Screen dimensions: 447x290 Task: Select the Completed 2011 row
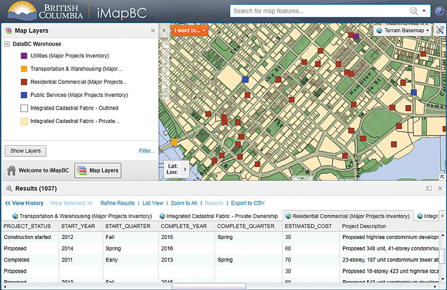pos(220,260)
